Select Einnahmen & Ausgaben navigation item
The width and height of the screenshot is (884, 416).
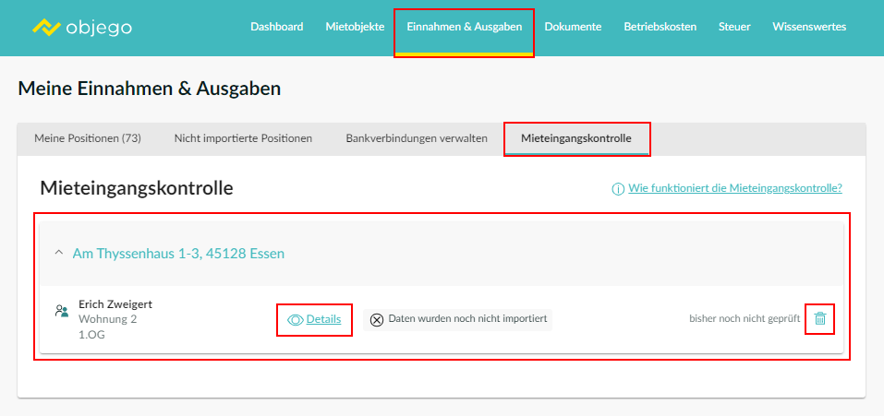click(x=465, y=27)
